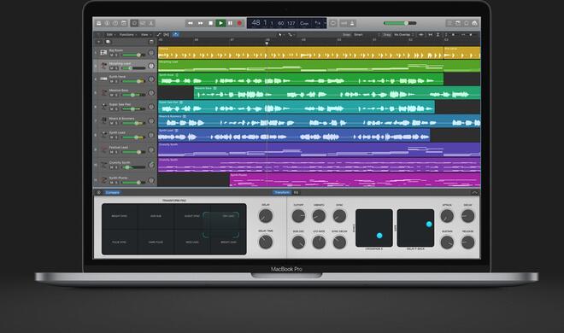This screenshot has height=333, width=564.
Task: Toggle the Inspector icon in control bar
Action: pos(107,23)
